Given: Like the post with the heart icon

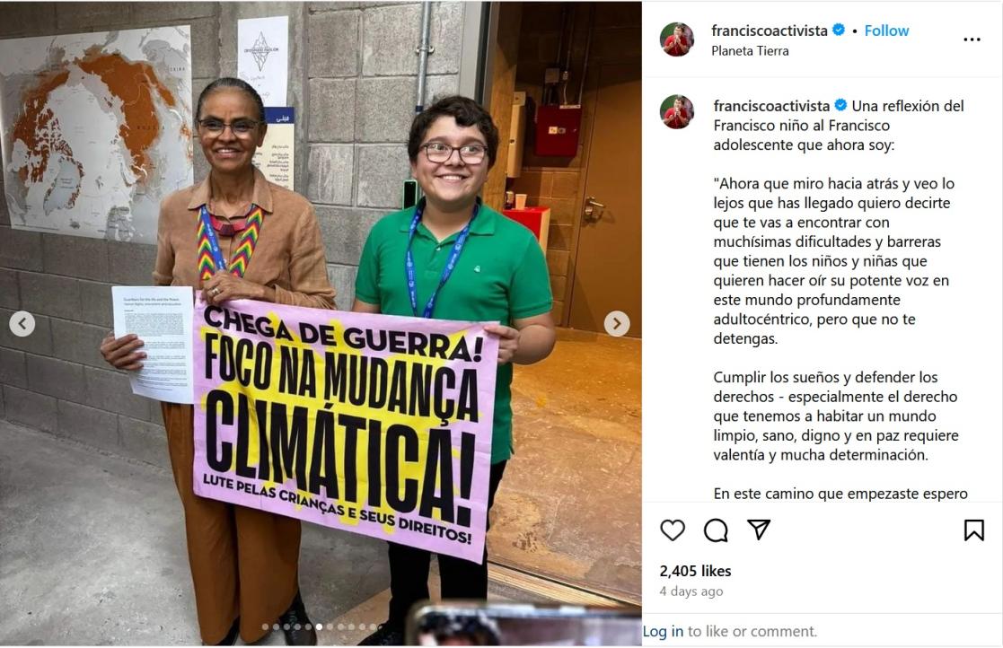Looking at the screenshot, I should tap(673, 530).
